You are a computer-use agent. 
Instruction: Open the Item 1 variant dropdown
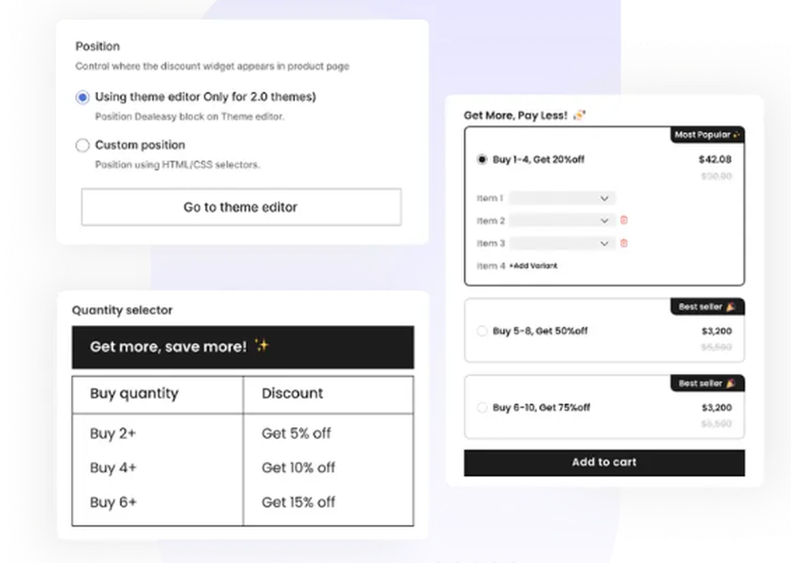click(562, 198)
